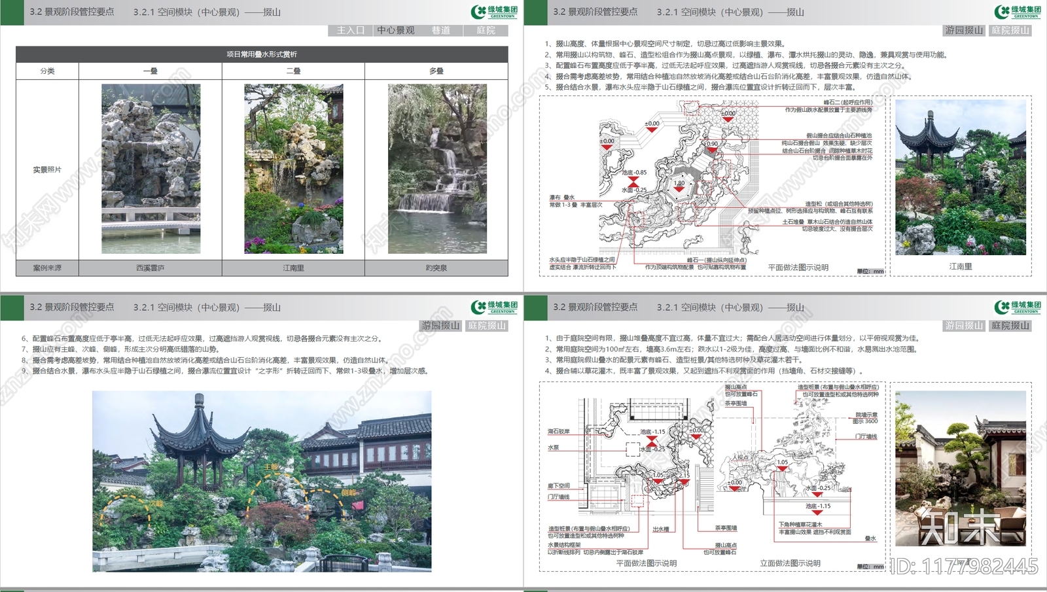The image size is (1047, 592).
Task: Click the 项目常用叠水形式赏析 table header
Action: coord(262,54)
